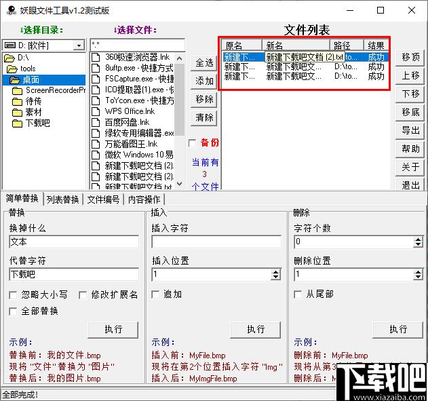
Task: Switch to the 简单替换 tab
Action: [22, 199]
